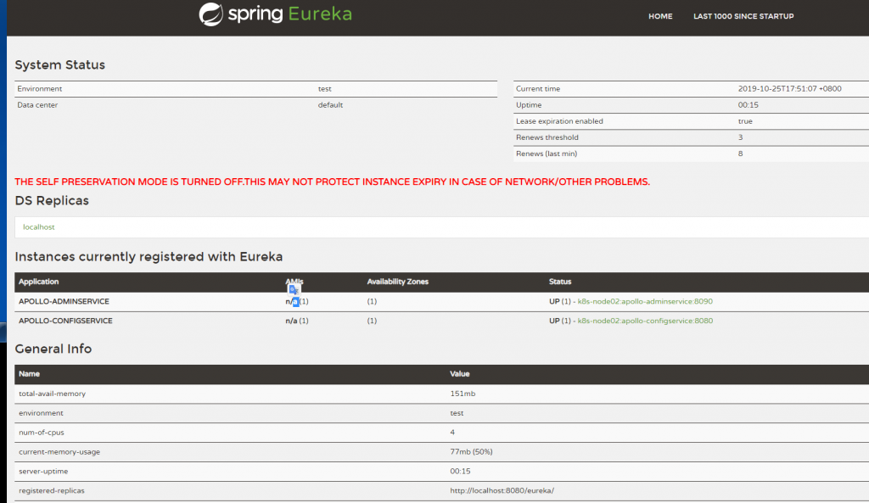Open the HOME nav item
The image size is (869, 503).
[660, 16]
